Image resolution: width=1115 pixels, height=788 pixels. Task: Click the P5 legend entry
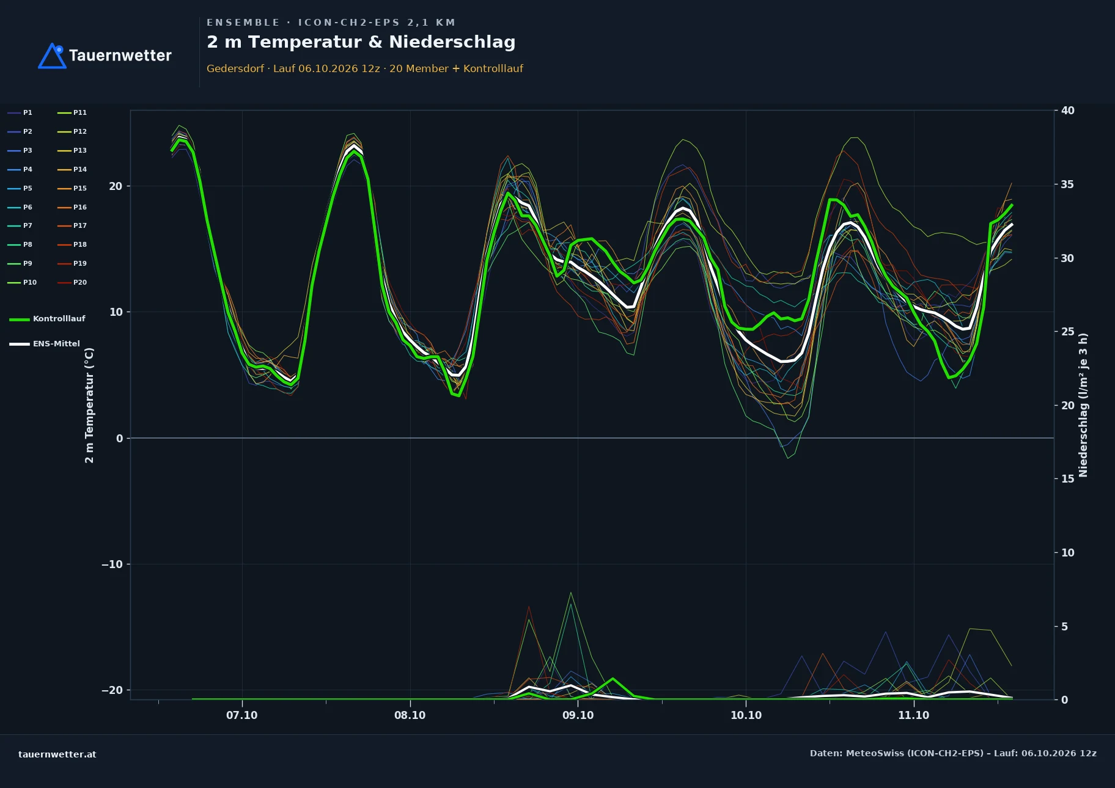click(20, 189)
